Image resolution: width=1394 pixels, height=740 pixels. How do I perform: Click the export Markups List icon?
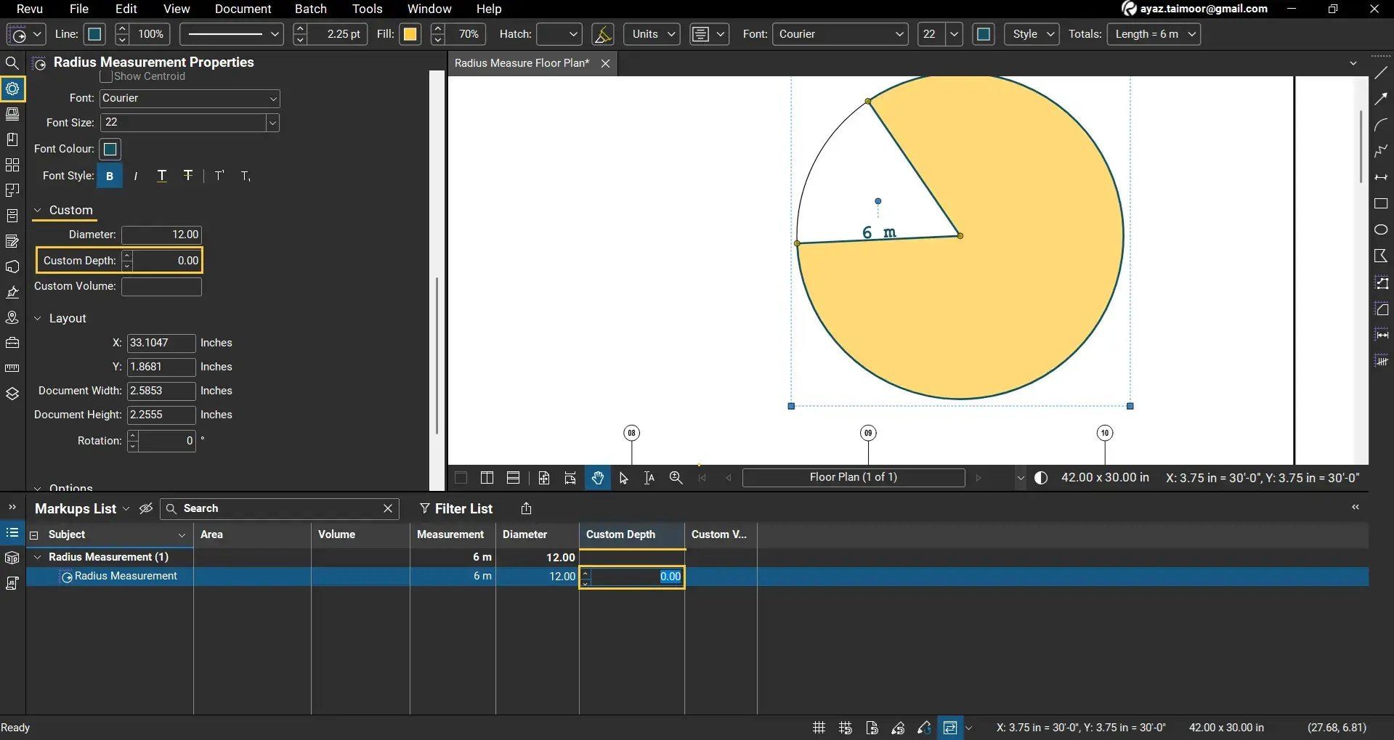(527, 508)
